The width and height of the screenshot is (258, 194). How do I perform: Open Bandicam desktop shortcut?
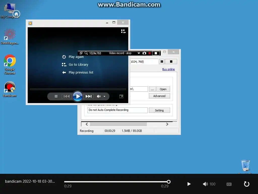(10, 89)
